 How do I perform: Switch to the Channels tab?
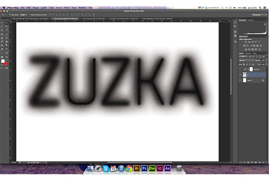(x=249, y=53)
